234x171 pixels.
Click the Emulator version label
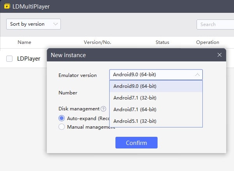pos(78,75)
